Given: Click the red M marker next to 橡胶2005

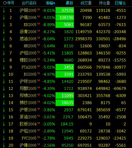Looking at the screenshot, I should pyautogui.click(x=39, y=59).
